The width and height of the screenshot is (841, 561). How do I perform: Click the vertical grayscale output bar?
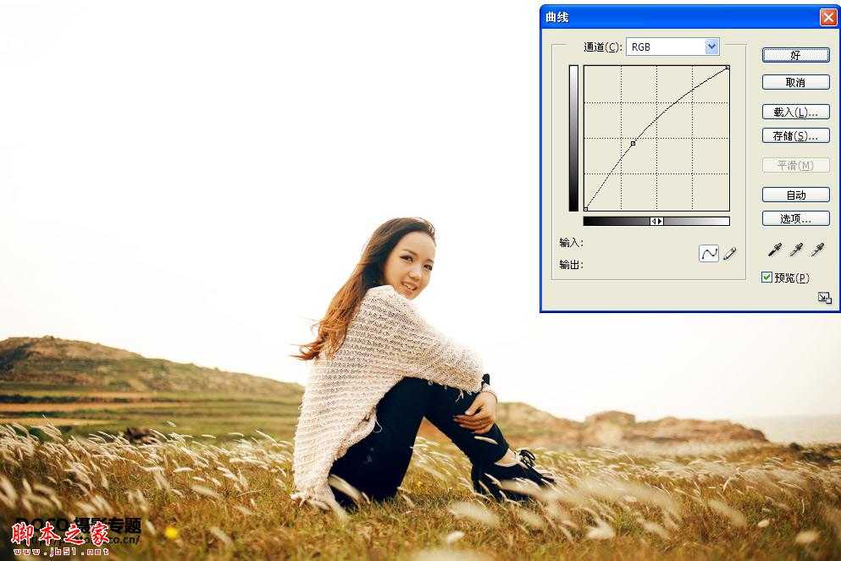click(x=574, y=138)
